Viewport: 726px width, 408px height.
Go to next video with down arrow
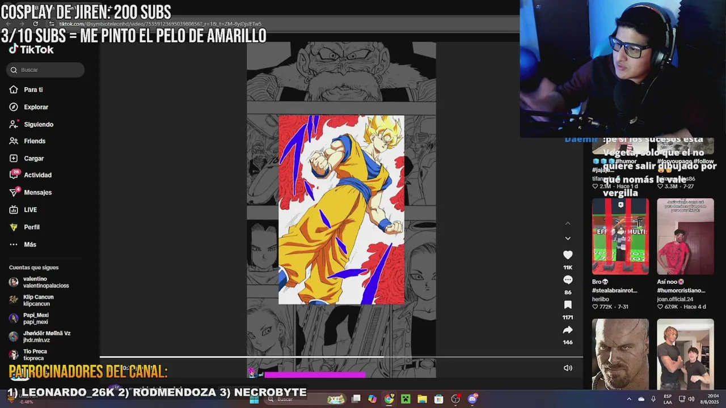click(x=568, y=239)
